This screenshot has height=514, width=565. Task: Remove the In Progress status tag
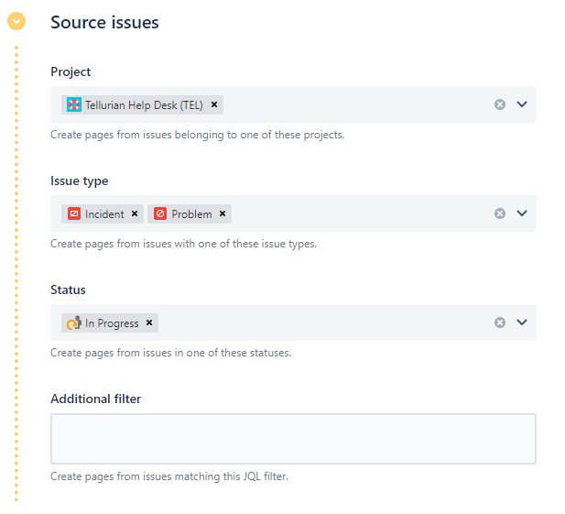(149, 323)
